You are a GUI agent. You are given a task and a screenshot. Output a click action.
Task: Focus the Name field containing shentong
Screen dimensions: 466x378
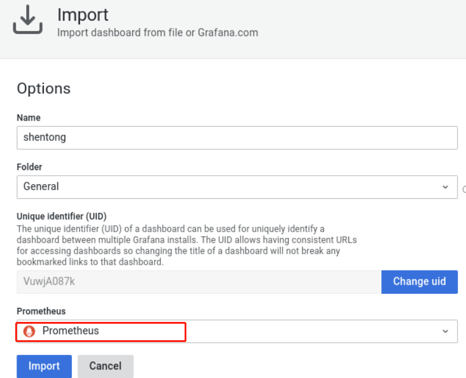(x=236, y=138)
